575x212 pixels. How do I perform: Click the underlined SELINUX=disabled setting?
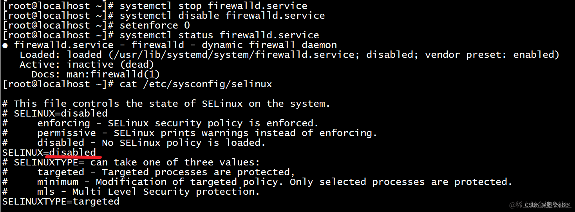(x=49, y=153)
